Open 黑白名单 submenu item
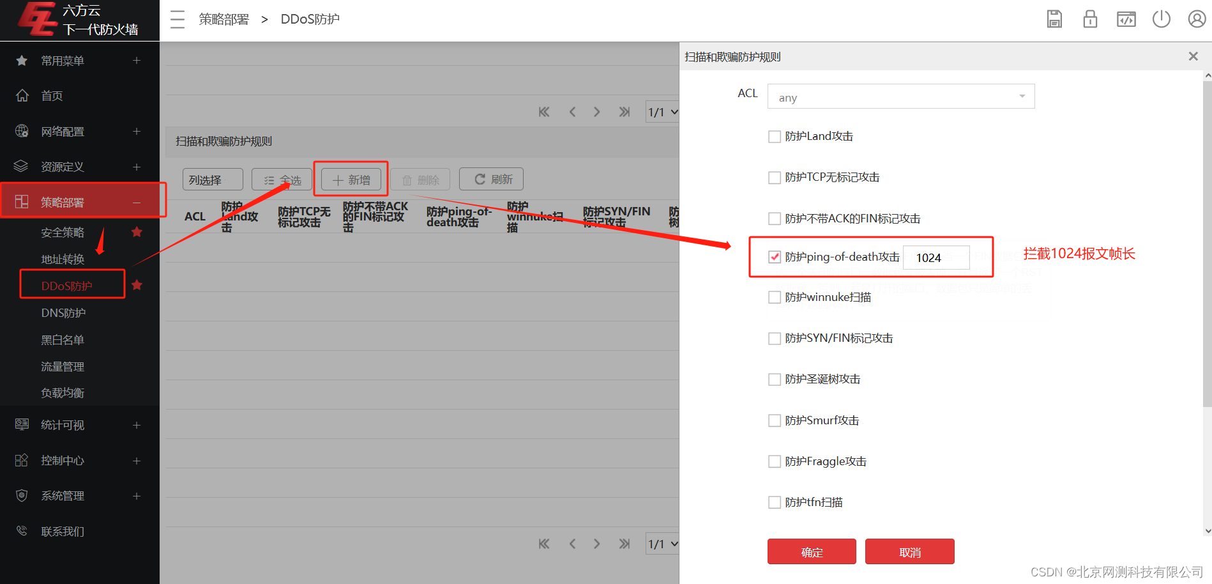The width and height of the screenshot is (1212, 584). click(x=63, y=339)
